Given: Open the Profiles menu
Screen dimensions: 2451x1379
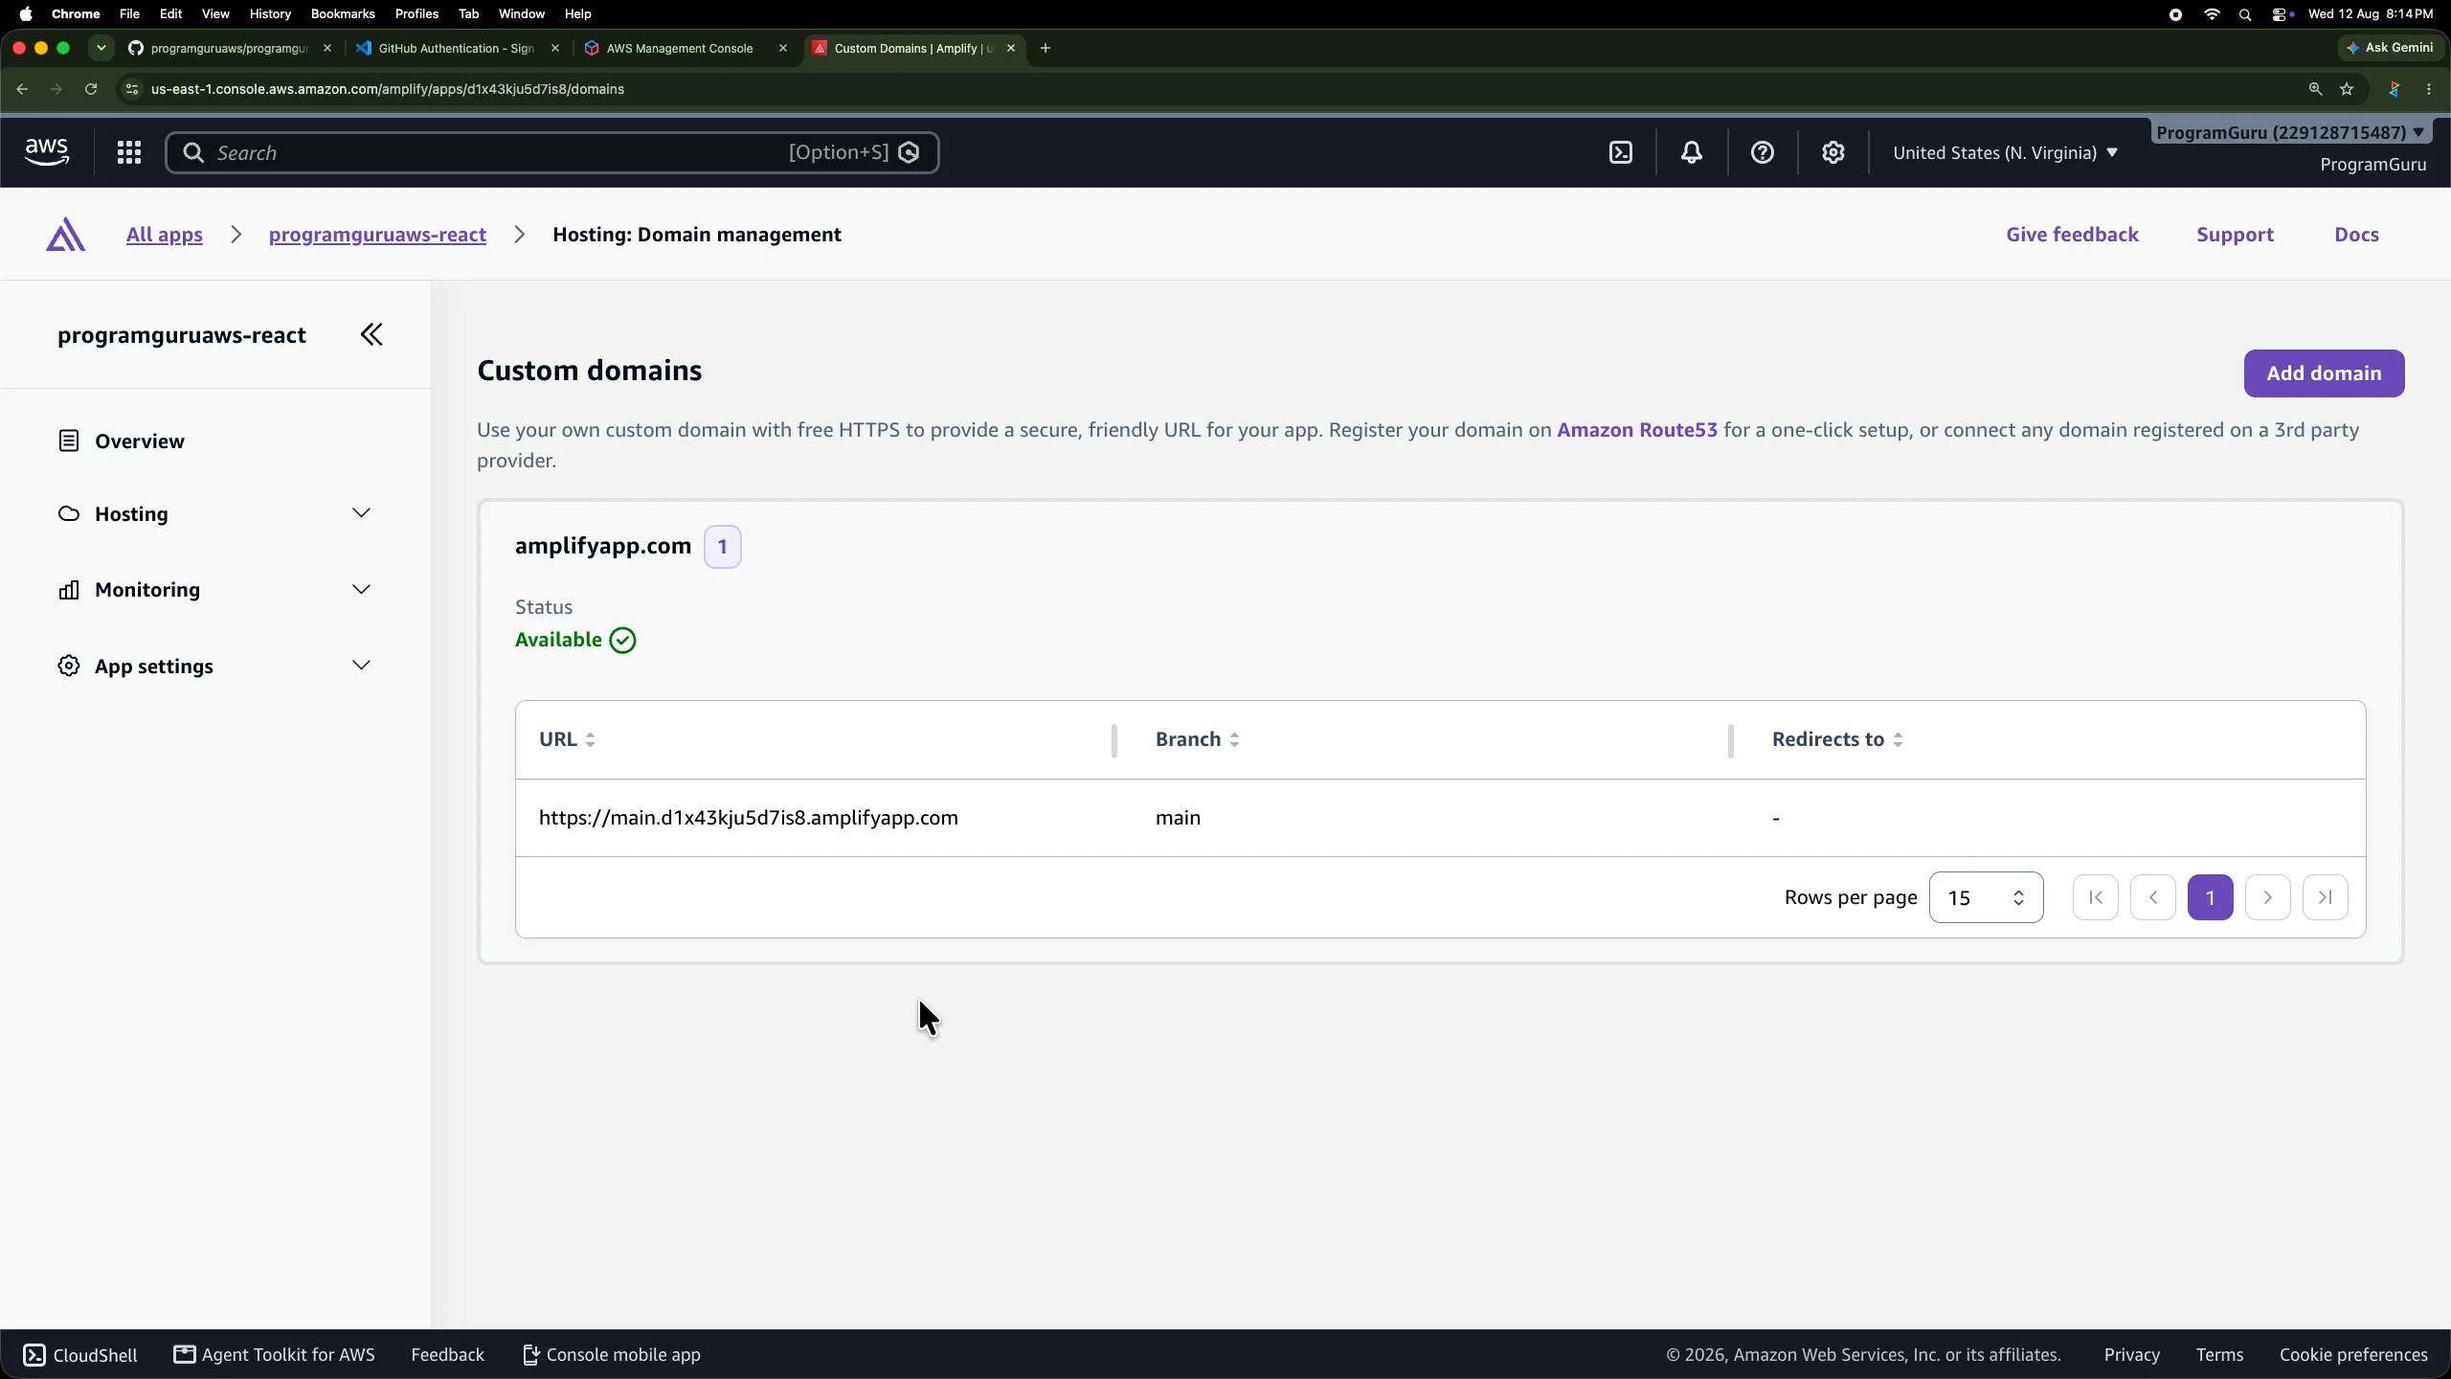Looking at the screenshot, I should [416, 13].
